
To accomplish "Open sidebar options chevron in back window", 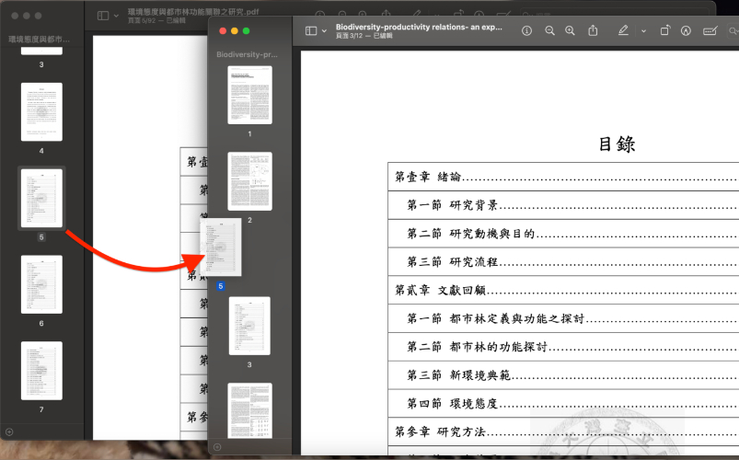I will (116, 16).
